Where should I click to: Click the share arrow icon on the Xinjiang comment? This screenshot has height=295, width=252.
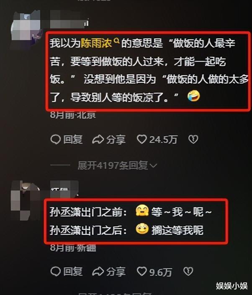tap(98, 272)
